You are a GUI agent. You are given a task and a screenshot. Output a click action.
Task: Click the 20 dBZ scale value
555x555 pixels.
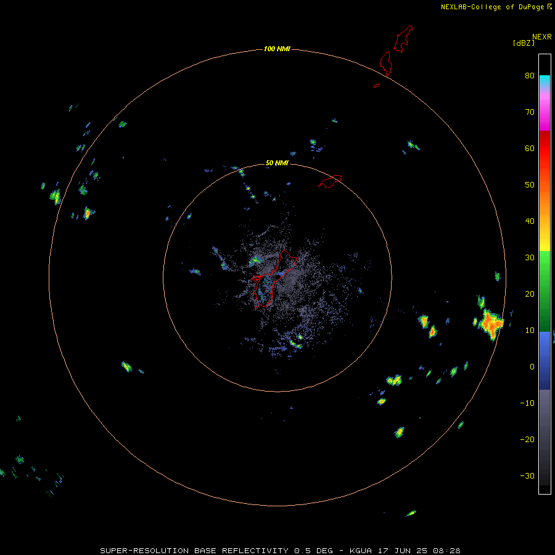[530, 294]
